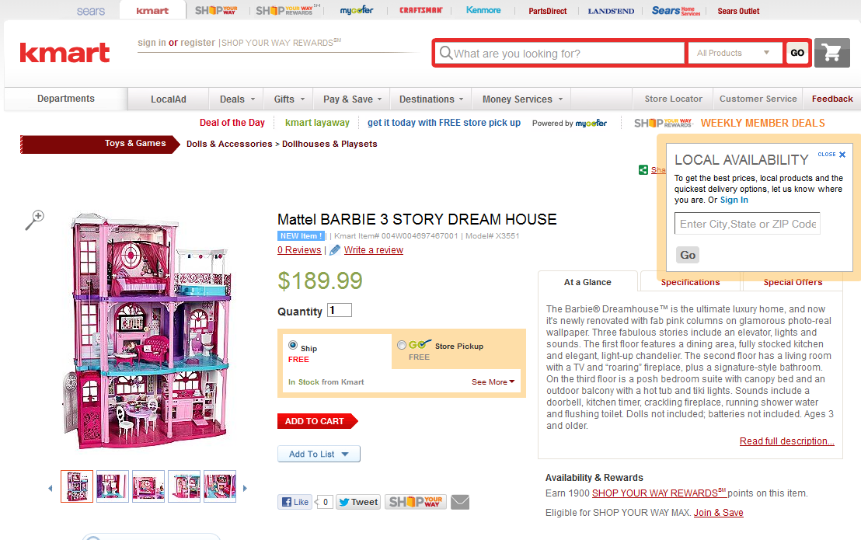Select the Ship FREE radio option
Image resolution: width=861 pixels, height=540 pixels.
[x=293, y=345]
